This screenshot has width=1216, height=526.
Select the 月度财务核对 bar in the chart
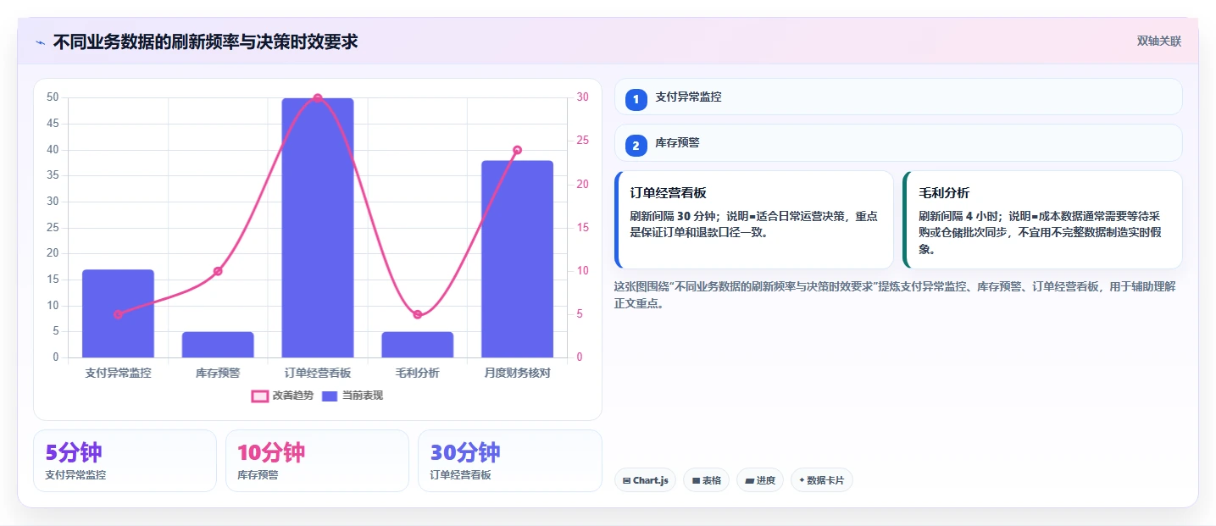click(518, 259)
